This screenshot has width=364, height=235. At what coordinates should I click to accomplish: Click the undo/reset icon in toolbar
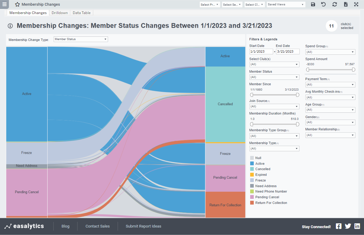point(324,4)
